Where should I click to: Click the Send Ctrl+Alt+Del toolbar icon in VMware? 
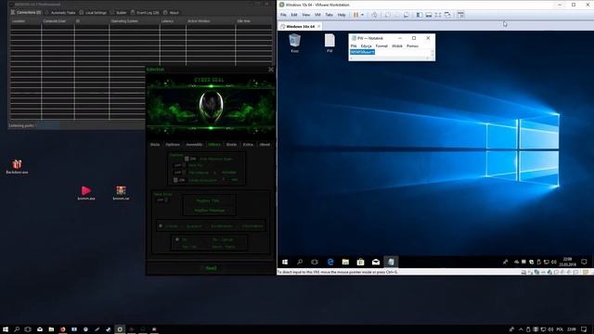coord(374,15)
